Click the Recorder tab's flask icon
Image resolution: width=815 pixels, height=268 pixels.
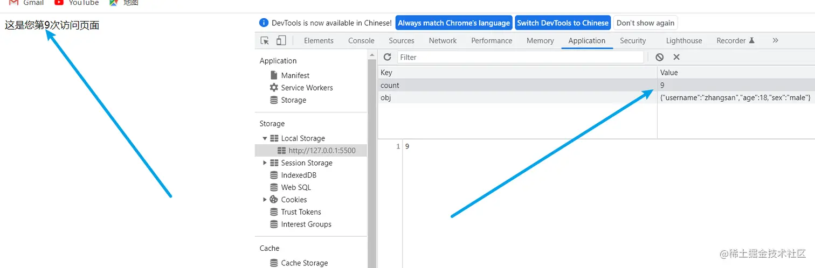[x=751, y=41]
